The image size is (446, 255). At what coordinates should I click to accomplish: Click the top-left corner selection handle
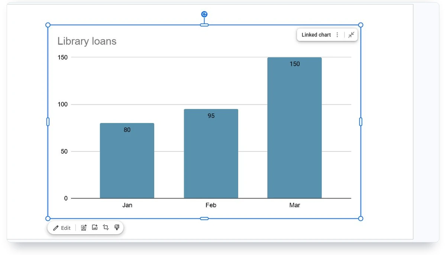coord(48,25)
